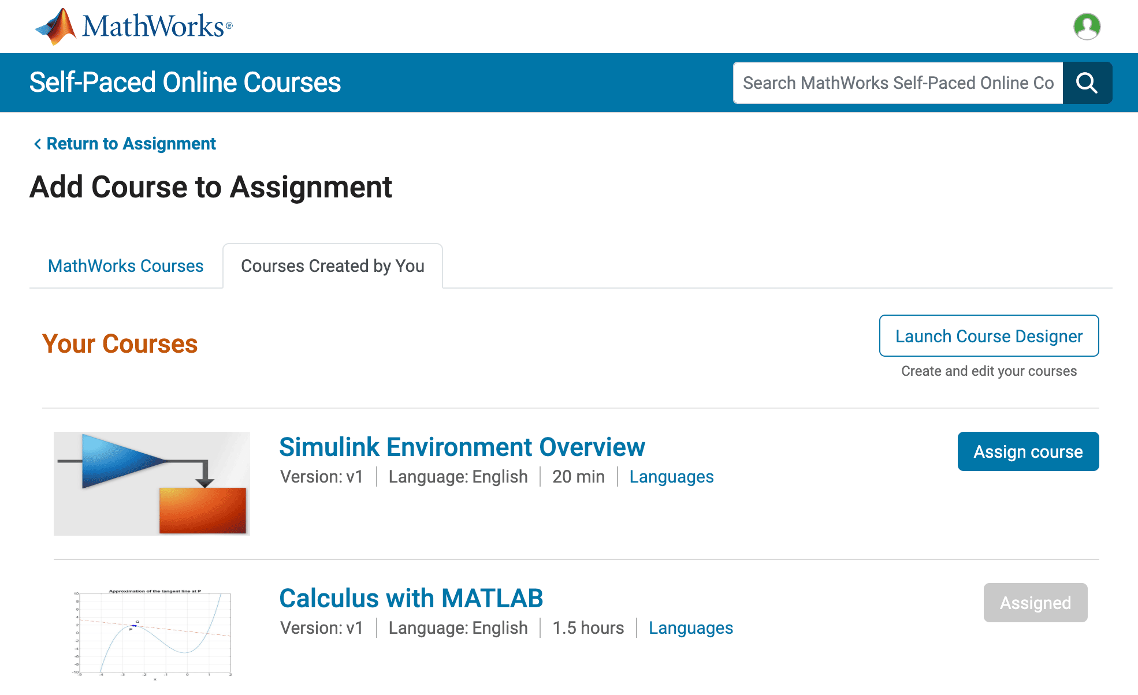Select the Courses Created by You tab
Viewport: 1138px width, 695px height.
(x=332, y=266)
